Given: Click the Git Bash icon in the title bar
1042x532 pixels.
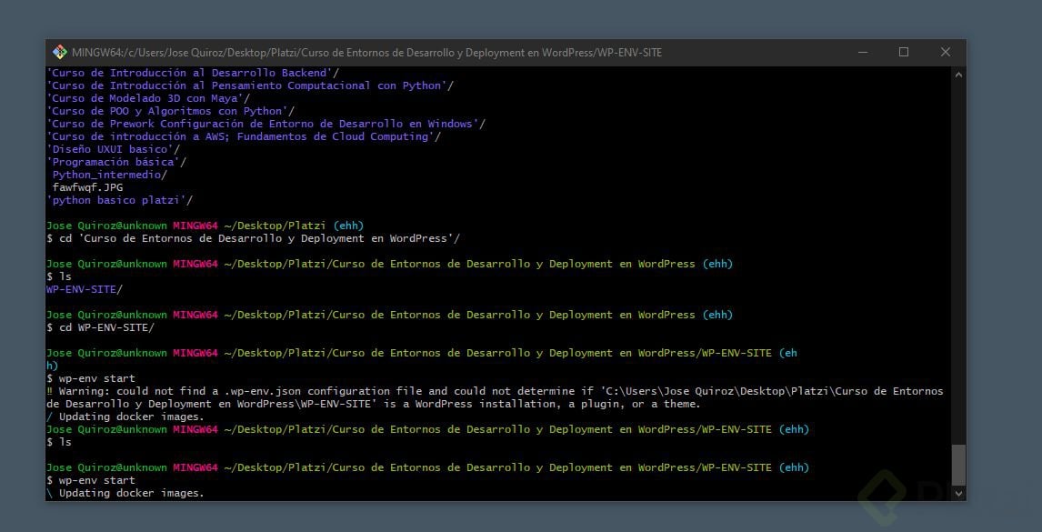Looking at the screenshot, I should [60, 52].
